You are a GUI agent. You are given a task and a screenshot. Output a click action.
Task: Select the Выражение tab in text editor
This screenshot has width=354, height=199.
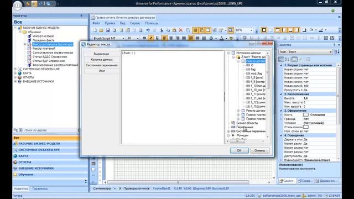(x=102, y=54)
